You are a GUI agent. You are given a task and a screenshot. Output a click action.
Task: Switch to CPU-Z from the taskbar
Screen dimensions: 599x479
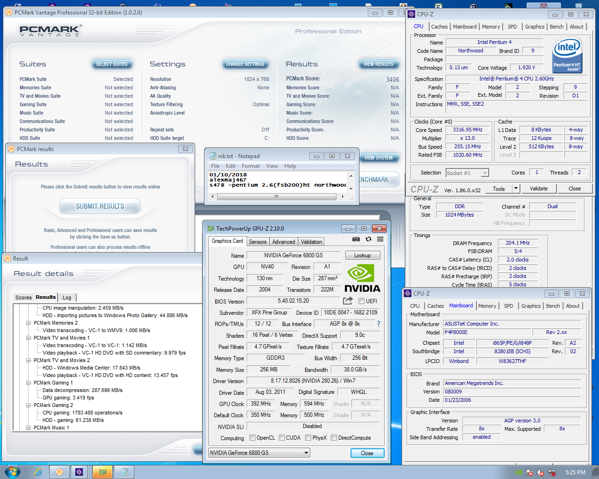[79, 472]
